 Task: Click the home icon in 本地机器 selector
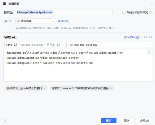(19, 21)
